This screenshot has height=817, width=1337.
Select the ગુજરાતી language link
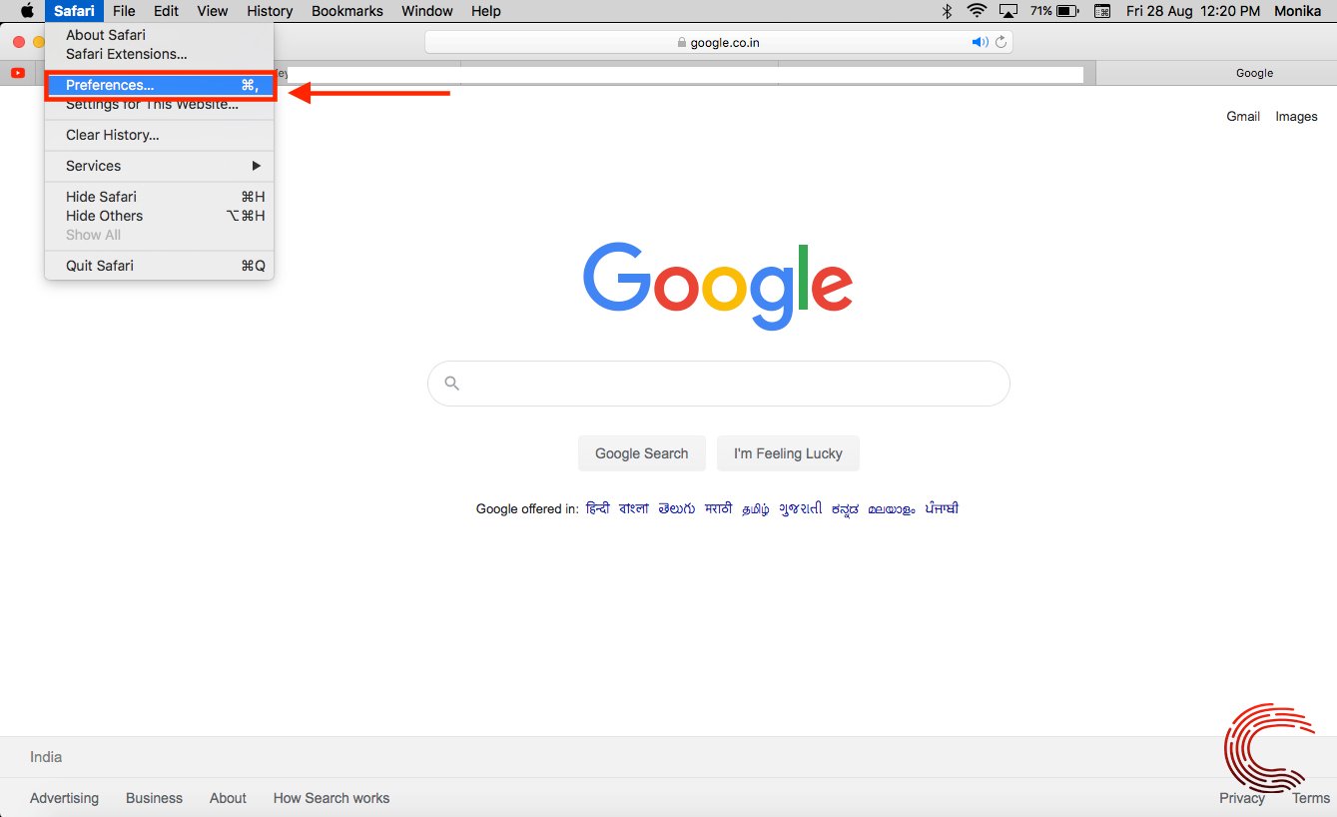coord(801,508)
